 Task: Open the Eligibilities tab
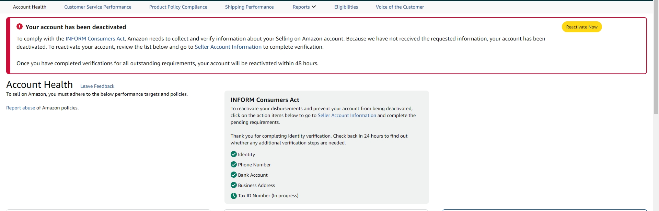pos(346,7)
